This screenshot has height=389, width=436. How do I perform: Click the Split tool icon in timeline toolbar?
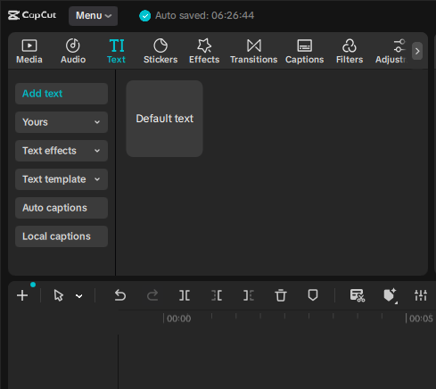click(x=185, y=295)
